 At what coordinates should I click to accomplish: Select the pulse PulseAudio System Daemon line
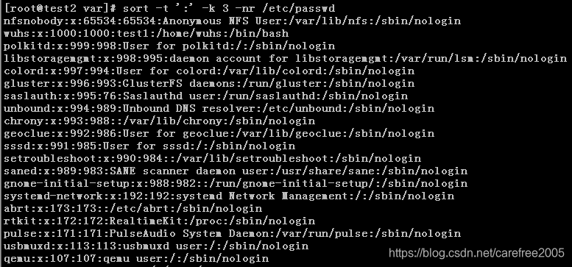(x=232, y=233)
